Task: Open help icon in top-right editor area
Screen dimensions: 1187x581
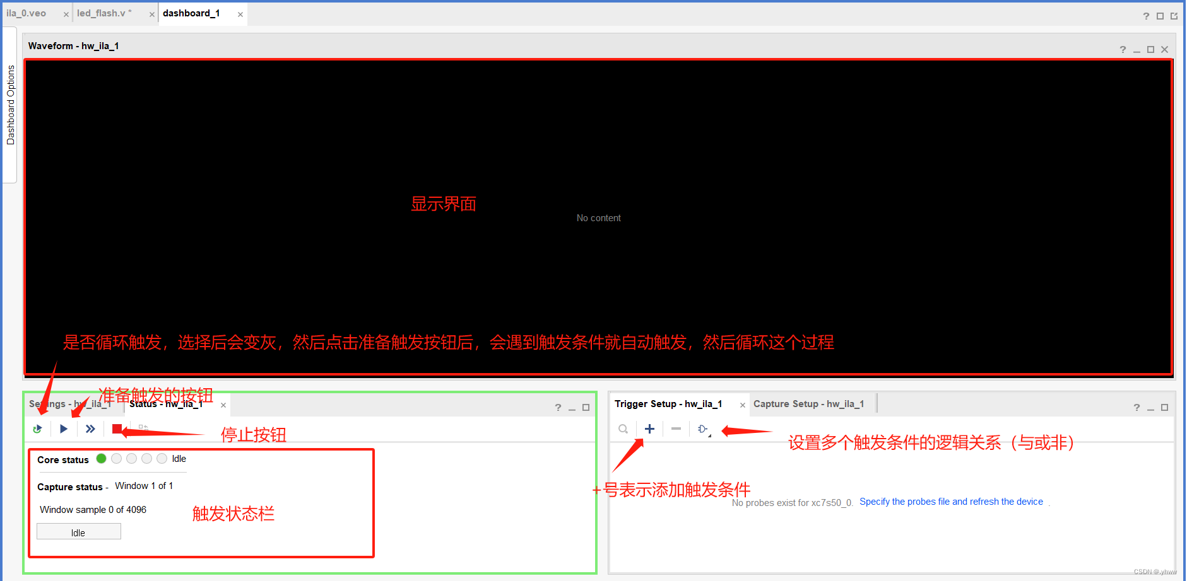Action: pyautogui.click(x=1146, y=16)
